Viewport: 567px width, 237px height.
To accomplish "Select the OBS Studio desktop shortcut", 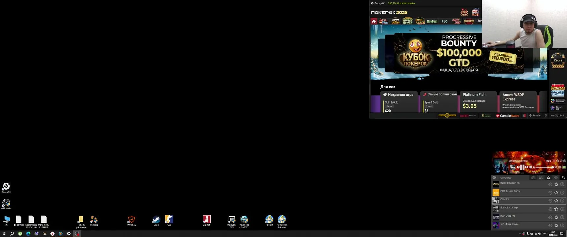I will tap(6, 204).
